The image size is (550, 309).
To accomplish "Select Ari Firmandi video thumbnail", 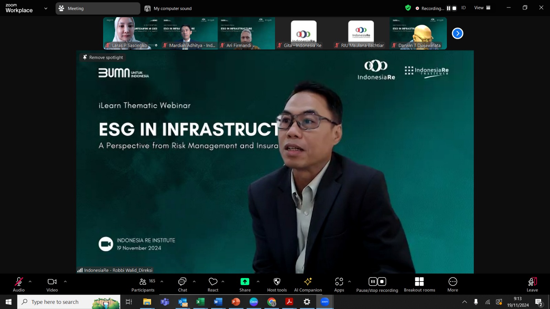I will [246, 33].
